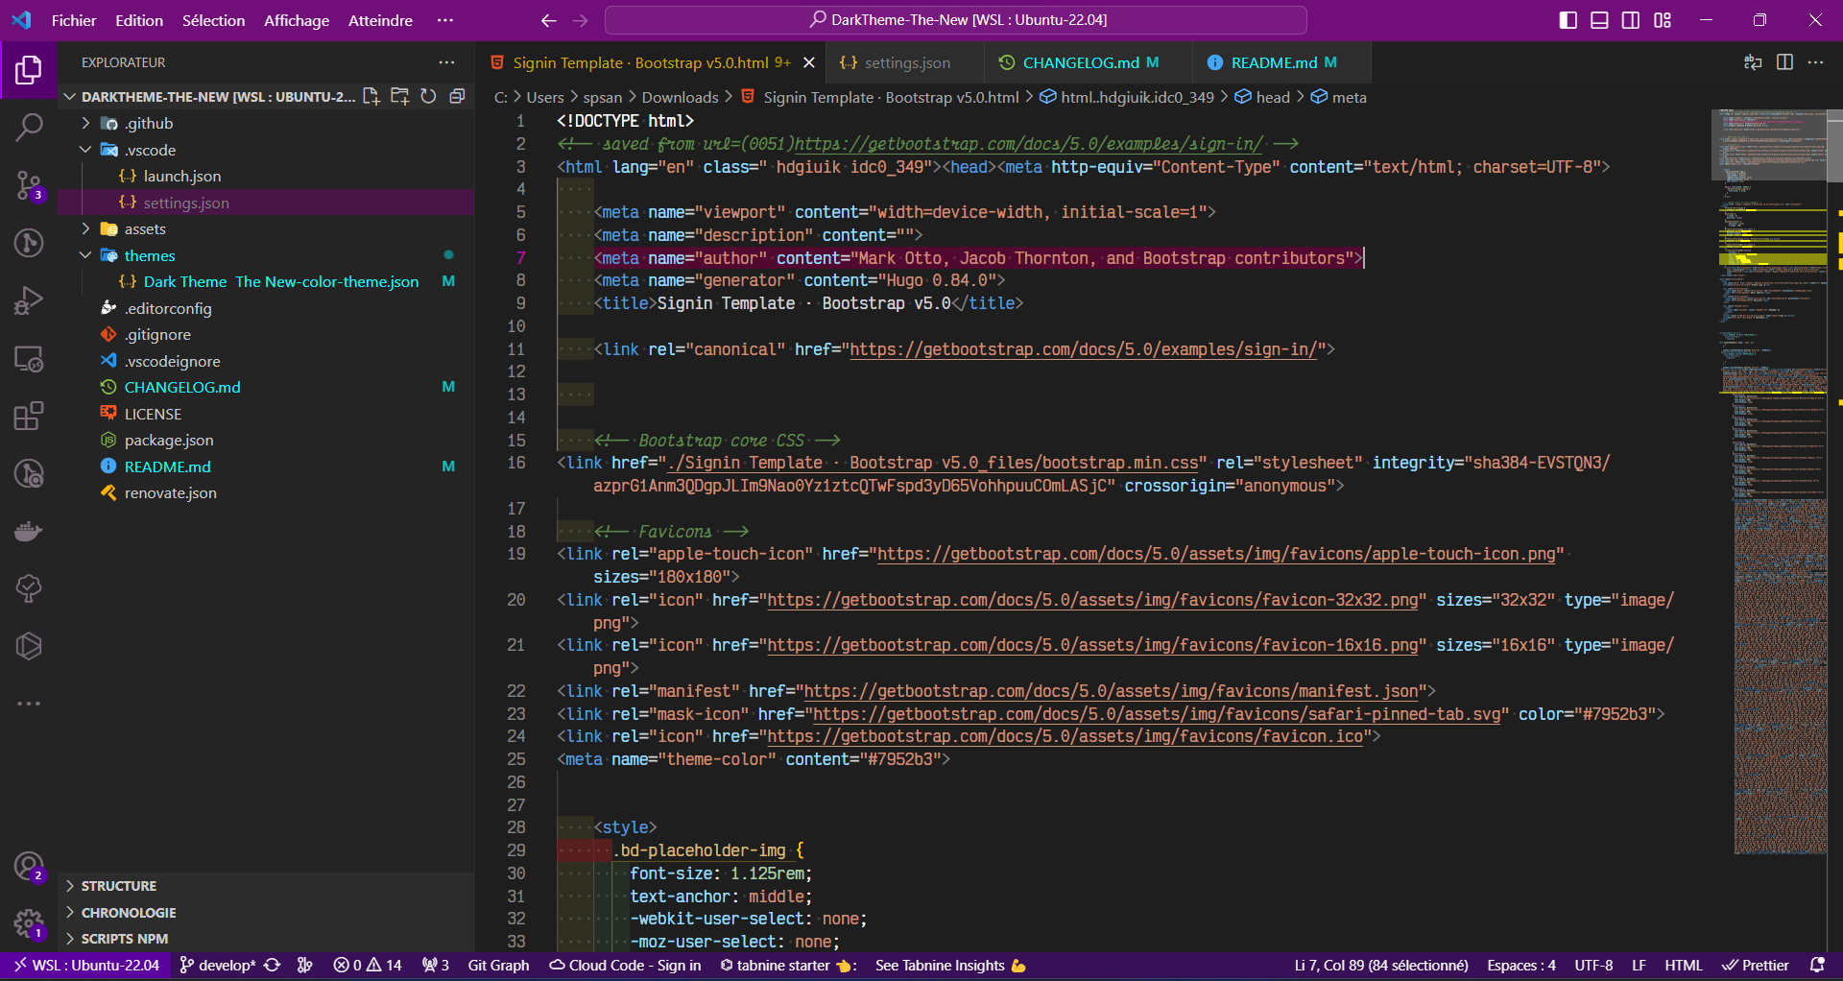
Task: Show additional activity bar views
Action: pos(29,704)
